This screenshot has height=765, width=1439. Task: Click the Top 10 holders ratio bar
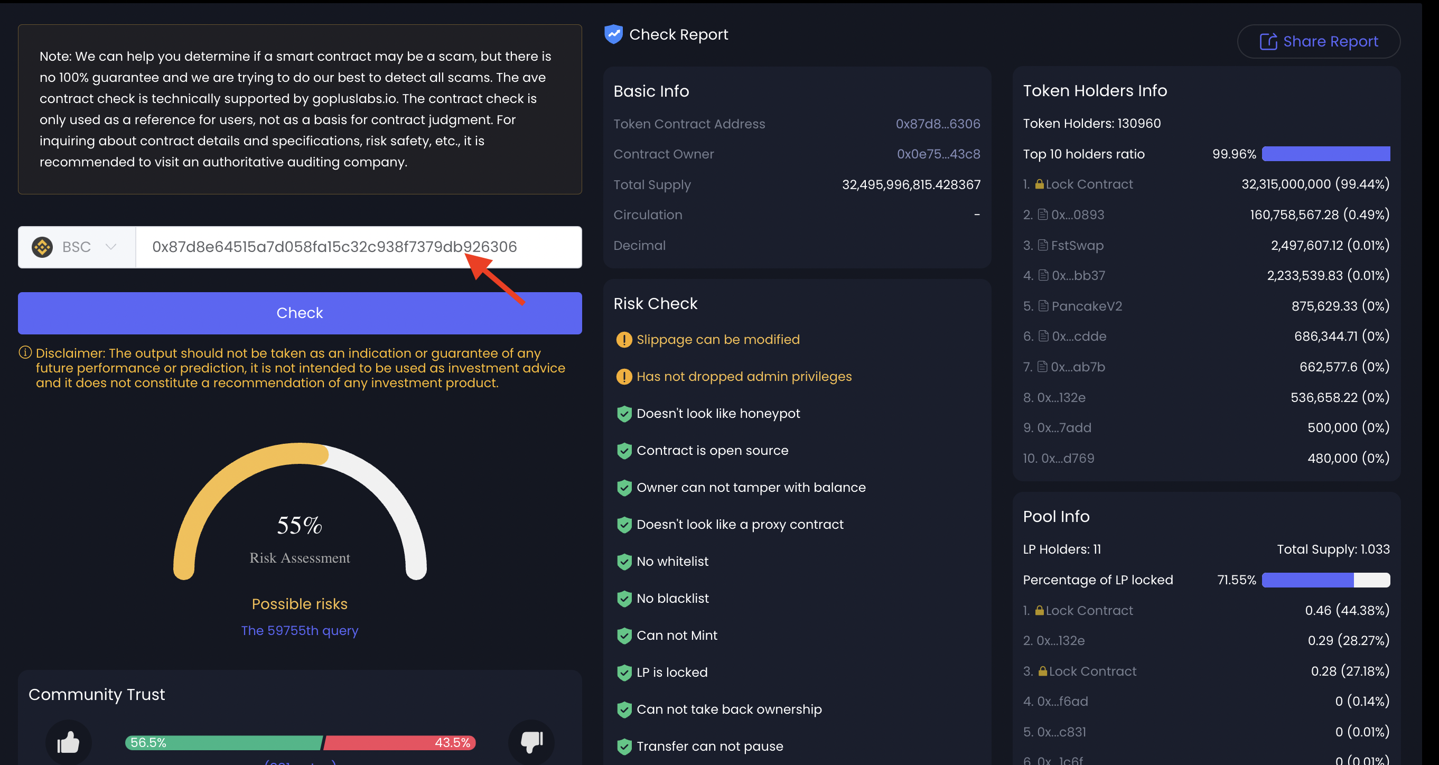pyautogui.click(x=1325, y=154)
